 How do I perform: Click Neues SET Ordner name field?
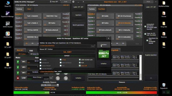[x=67, y=52]
